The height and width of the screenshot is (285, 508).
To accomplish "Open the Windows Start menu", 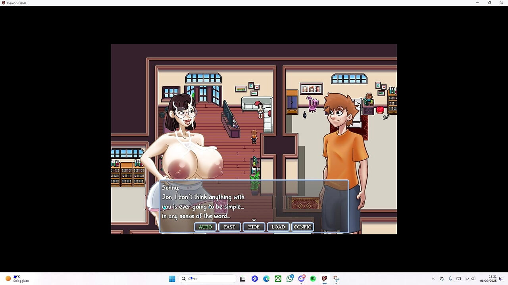I will pos(172,279).
